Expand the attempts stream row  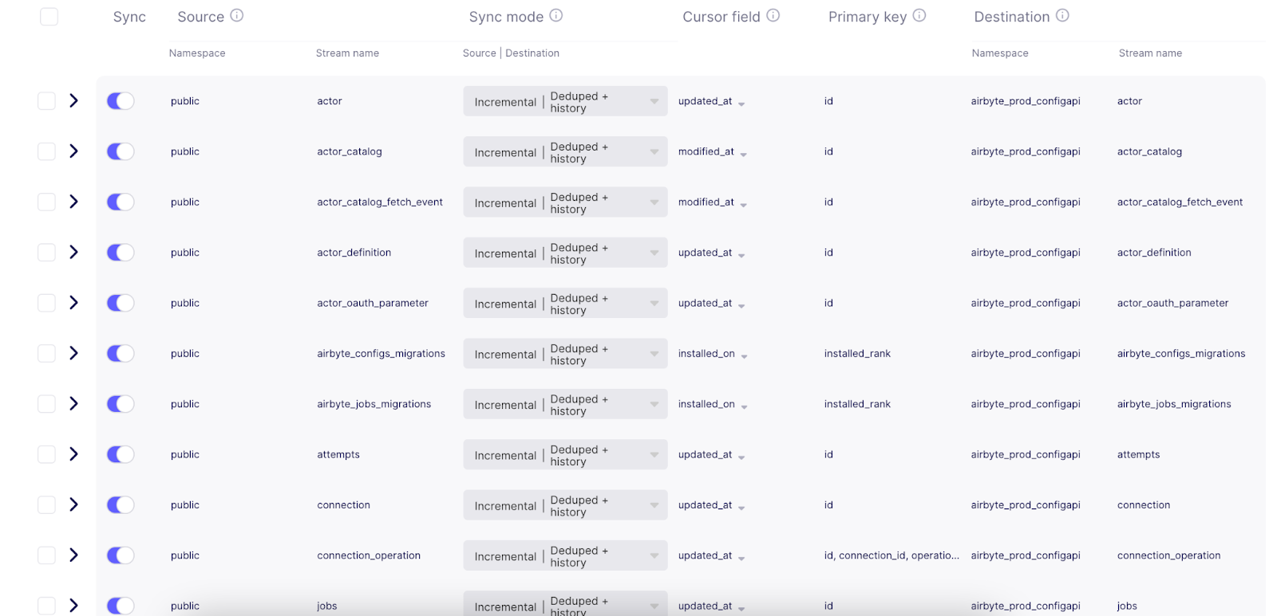(x=73, y=454)
